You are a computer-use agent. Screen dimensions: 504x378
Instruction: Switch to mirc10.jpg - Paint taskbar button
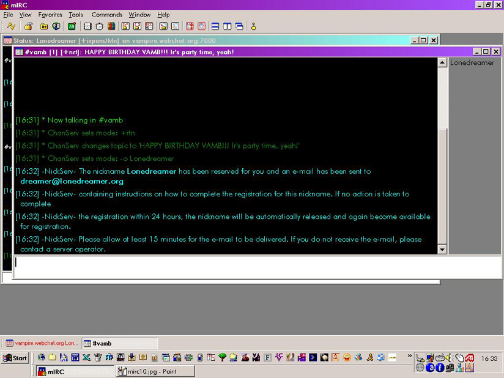[155, 371]
